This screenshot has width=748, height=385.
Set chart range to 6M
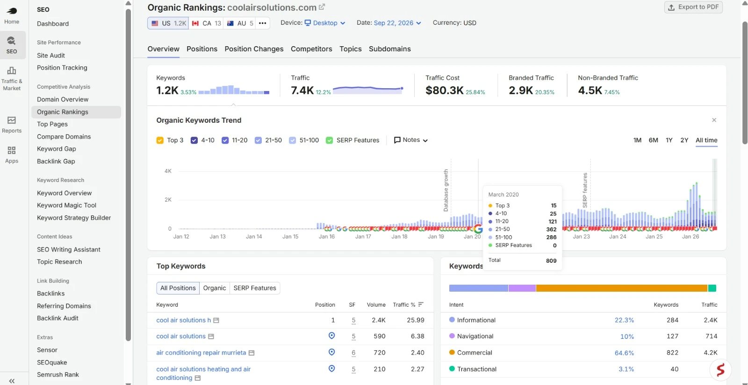pyautogui.click(x=653, y=140)
